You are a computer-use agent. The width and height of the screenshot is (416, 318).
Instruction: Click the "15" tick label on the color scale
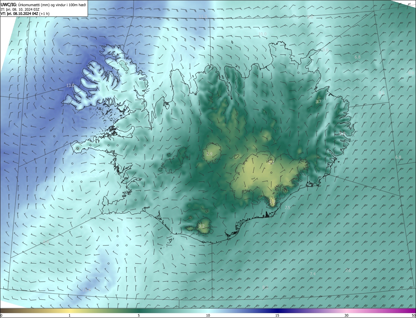pyautogui.click(x=277, y=316)
